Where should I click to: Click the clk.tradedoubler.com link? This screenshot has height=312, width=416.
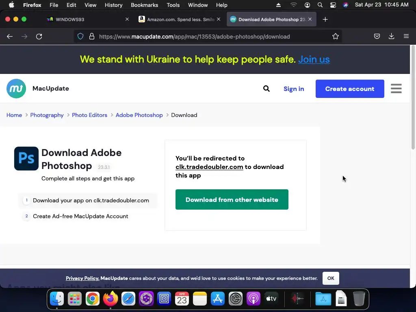coord(209,167)
